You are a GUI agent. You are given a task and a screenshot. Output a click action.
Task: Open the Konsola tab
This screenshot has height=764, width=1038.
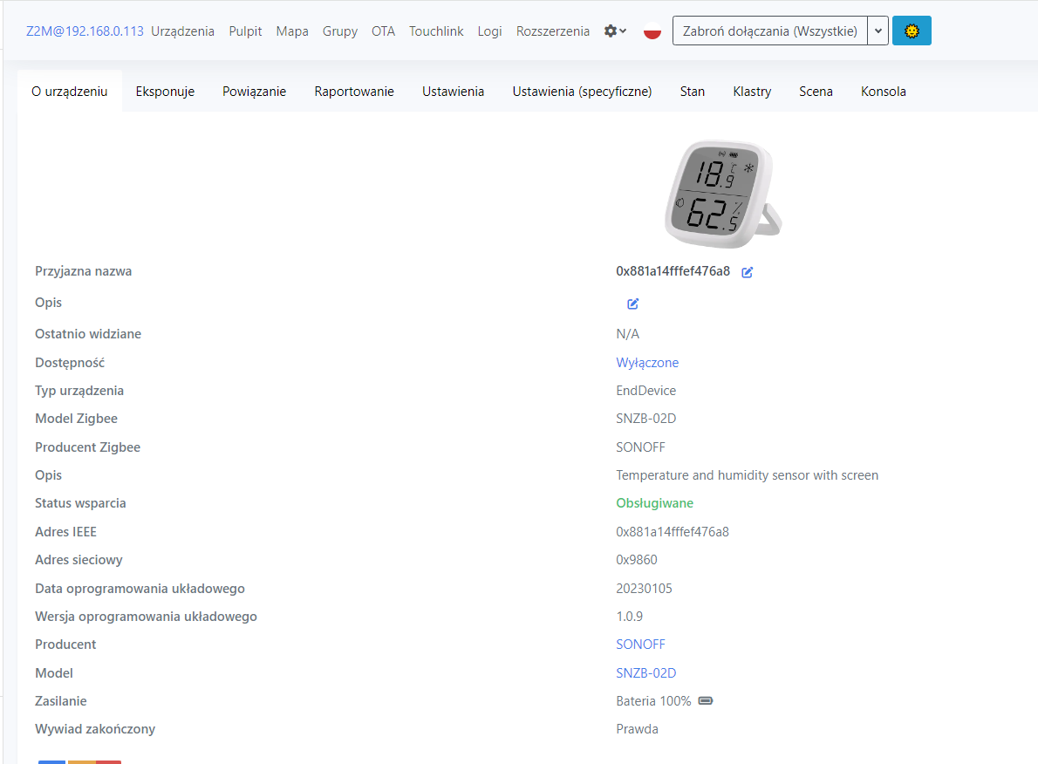point(883,92)
